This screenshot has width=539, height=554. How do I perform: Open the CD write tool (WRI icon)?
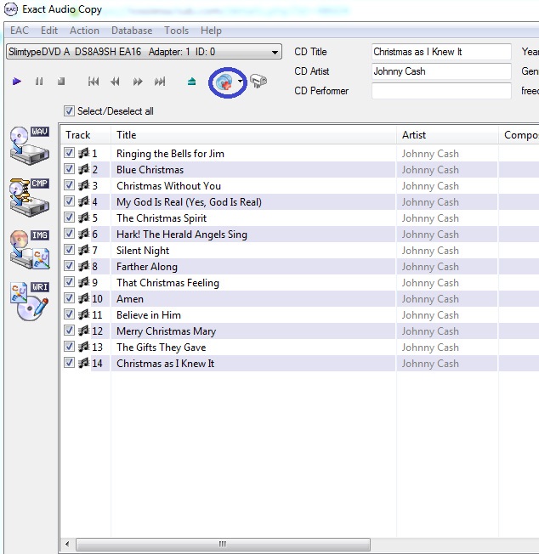point(30,302)
